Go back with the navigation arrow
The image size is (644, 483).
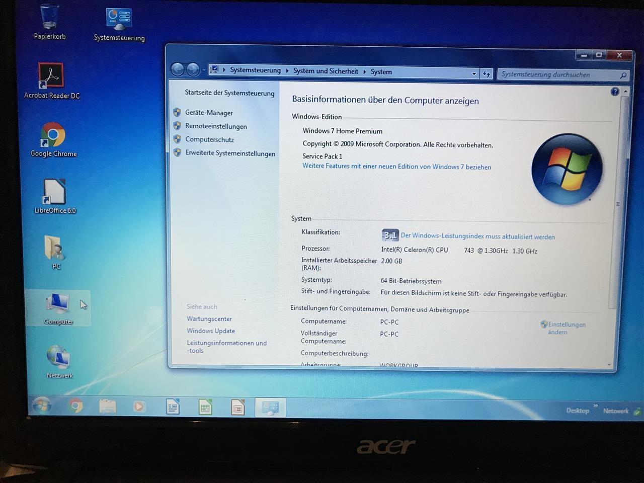click(177, 69)
